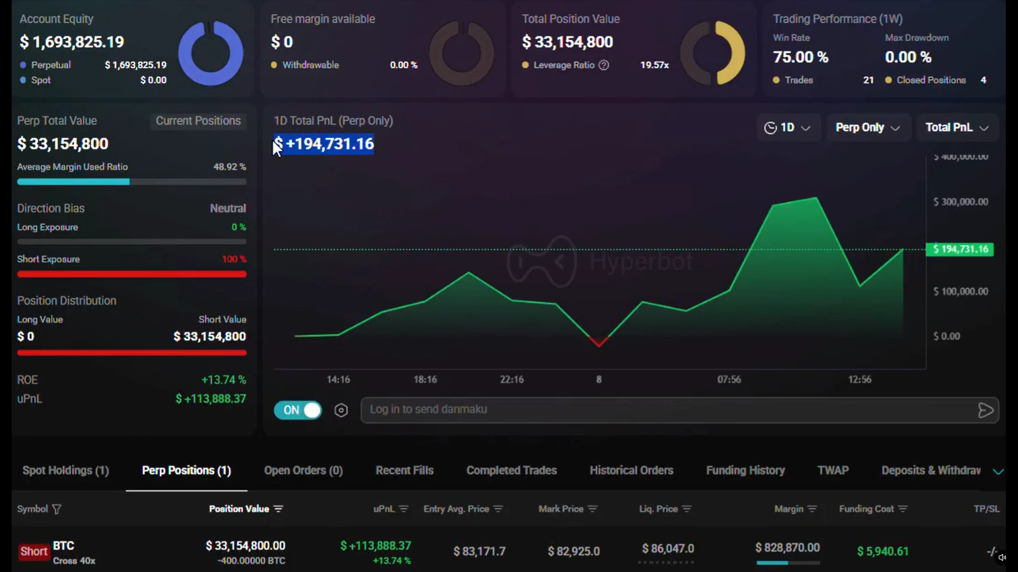
Task: Sort by Margin column icon
Action: pos(812,509)
